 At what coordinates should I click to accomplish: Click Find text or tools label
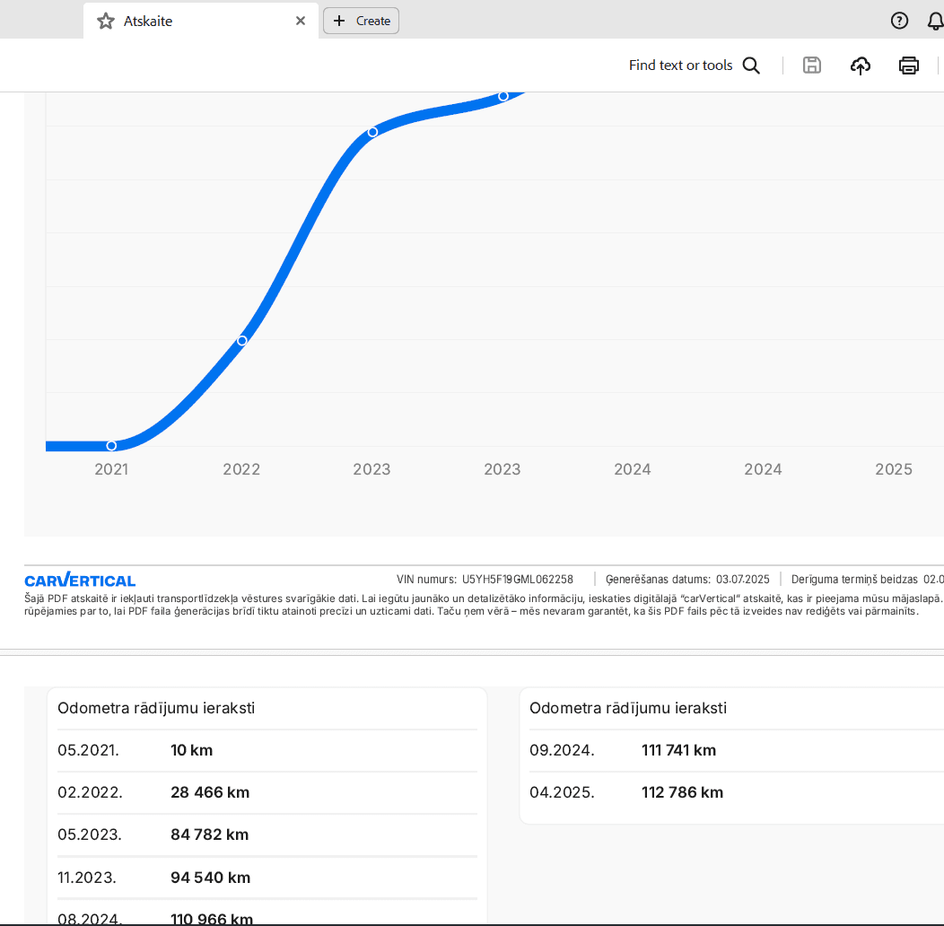pyautogui.click(x=680, y=65)
